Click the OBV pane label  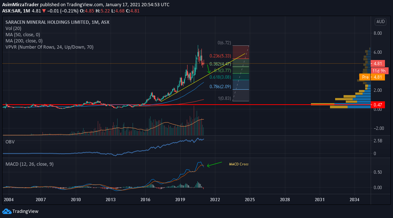tap(10, 142)
